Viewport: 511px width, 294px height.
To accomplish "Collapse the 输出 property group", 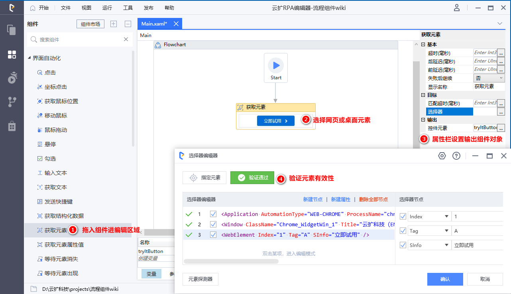I will click(x=423, y=120).
